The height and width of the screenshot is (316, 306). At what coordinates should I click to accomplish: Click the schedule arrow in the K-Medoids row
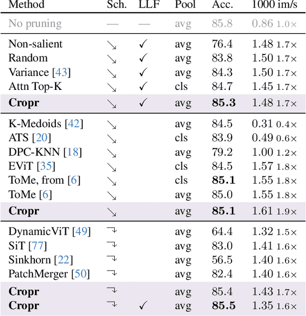tap(112, 124)
